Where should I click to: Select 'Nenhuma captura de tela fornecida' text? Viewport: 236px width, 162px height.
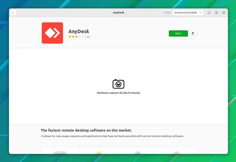pos(119,93)
